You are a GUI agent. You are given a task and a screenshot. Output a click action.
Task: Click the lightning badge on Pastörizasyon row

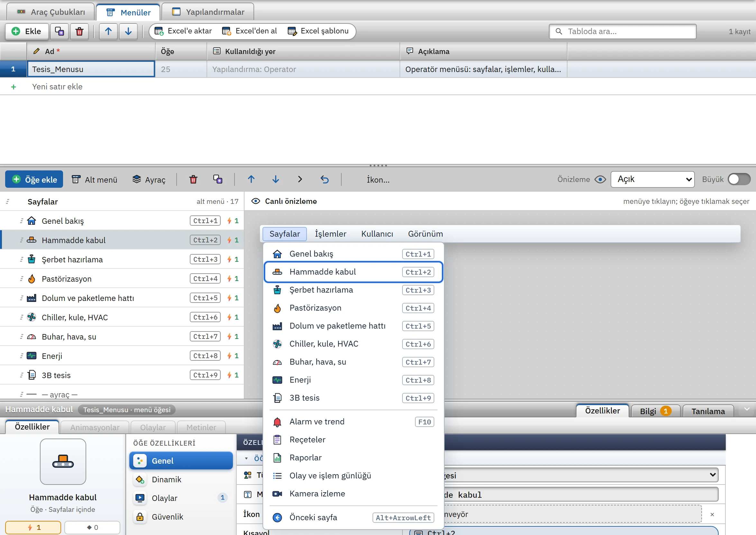233,279
